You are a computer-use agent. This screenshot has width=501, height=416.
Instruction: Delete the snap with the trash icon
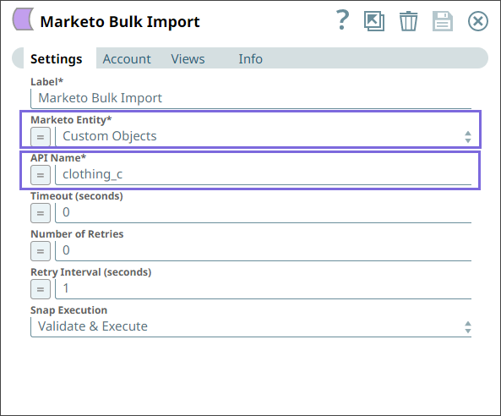coord(408,21)
